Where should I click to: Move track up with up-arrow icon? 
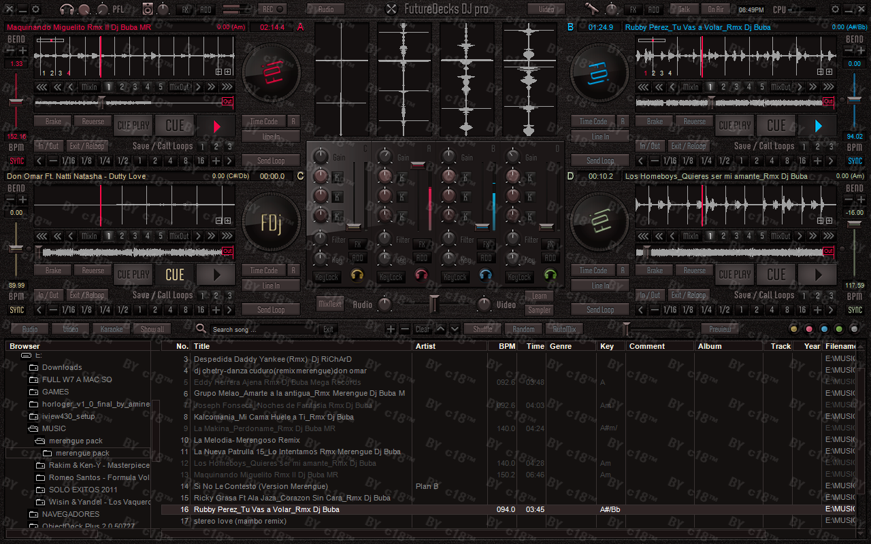coord(440,329)
